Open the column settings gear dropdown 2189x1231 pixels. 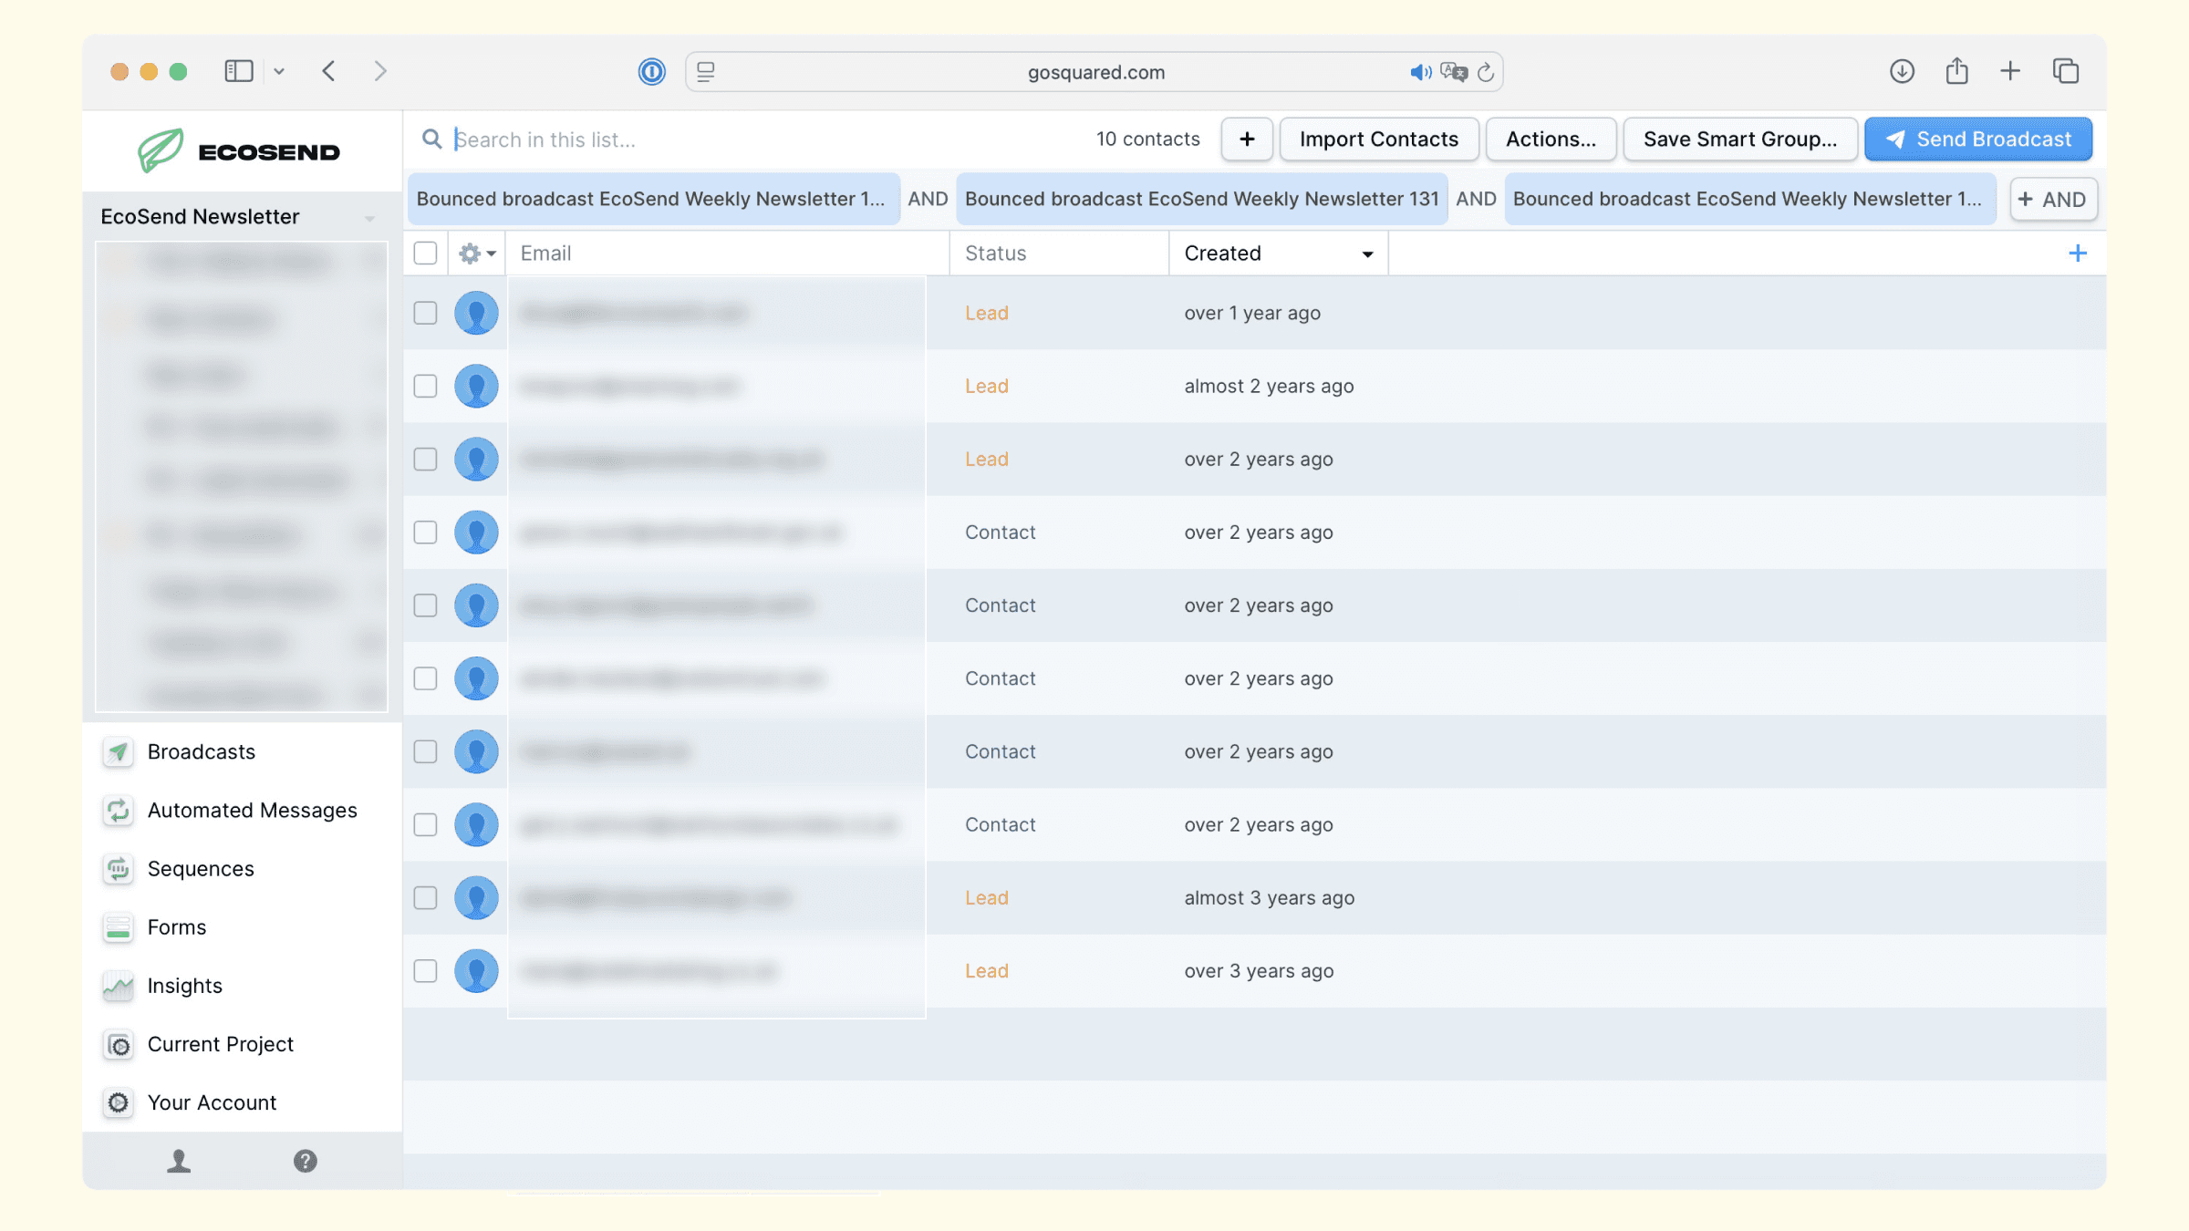477,253
